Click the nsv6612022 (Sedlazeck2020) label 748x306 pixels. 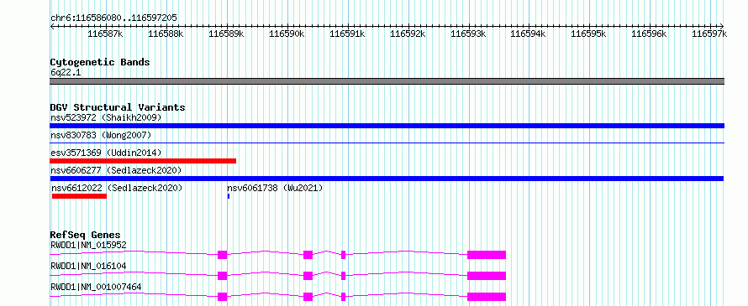point(118,188)
